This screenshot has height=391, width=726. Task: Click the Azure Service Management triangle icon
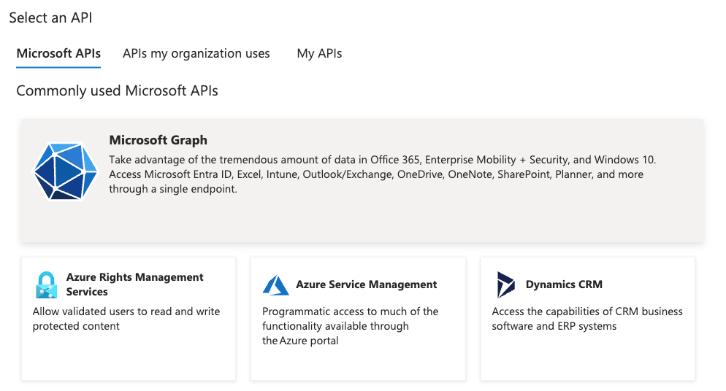275,284
